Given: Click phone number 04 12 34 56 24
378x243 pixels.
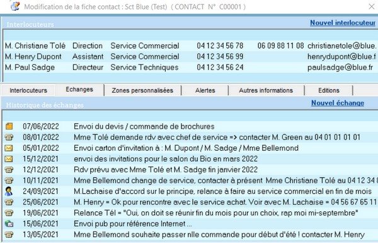Looking at the screenshot, I should point(220,67).
